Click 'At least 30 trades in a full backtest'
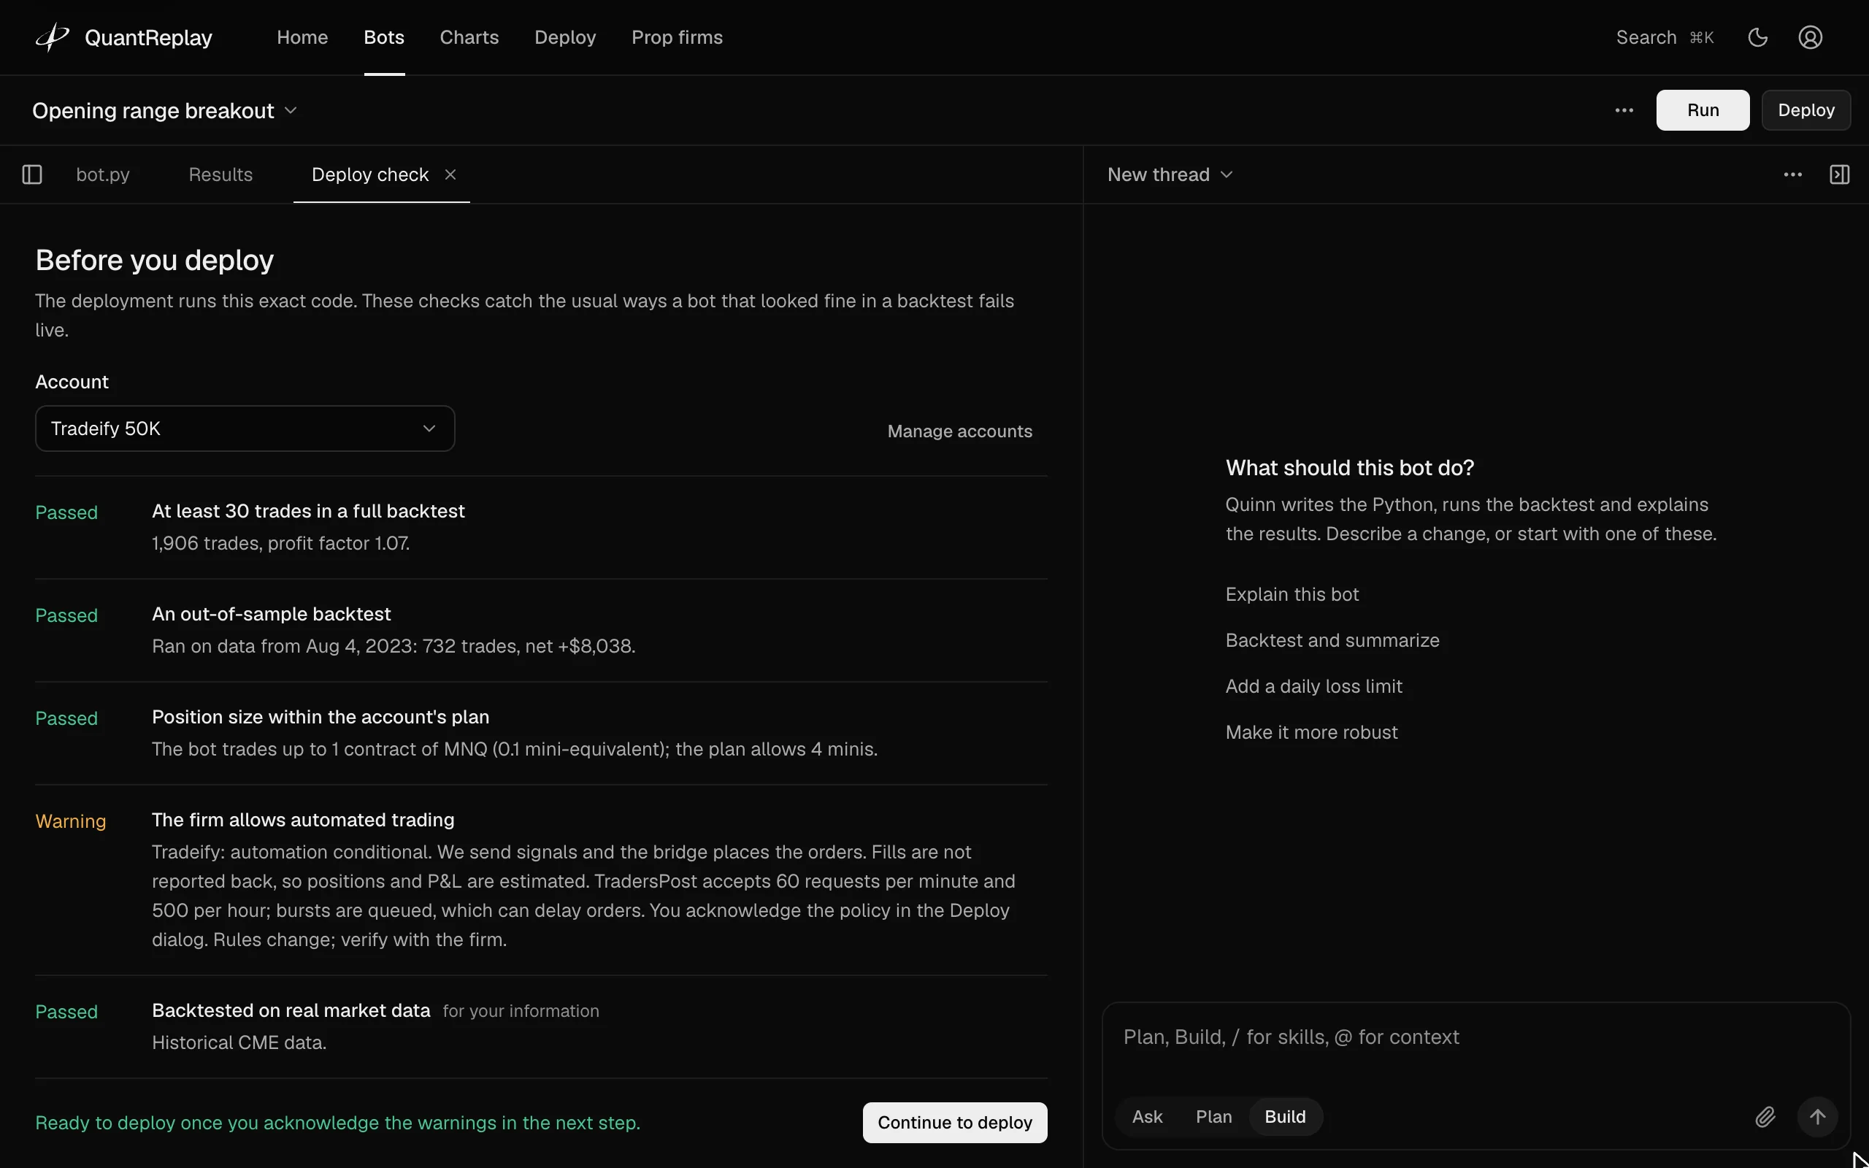1869x1168 pixels. pyautogui.click(x=308, y=512)
